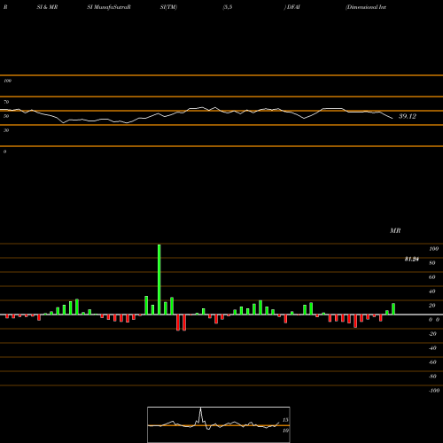This screenshot has width=443, height=443.
Task: Click the last green bar in MR histogram
Action: pyautogui.click(x=393, y=309)
